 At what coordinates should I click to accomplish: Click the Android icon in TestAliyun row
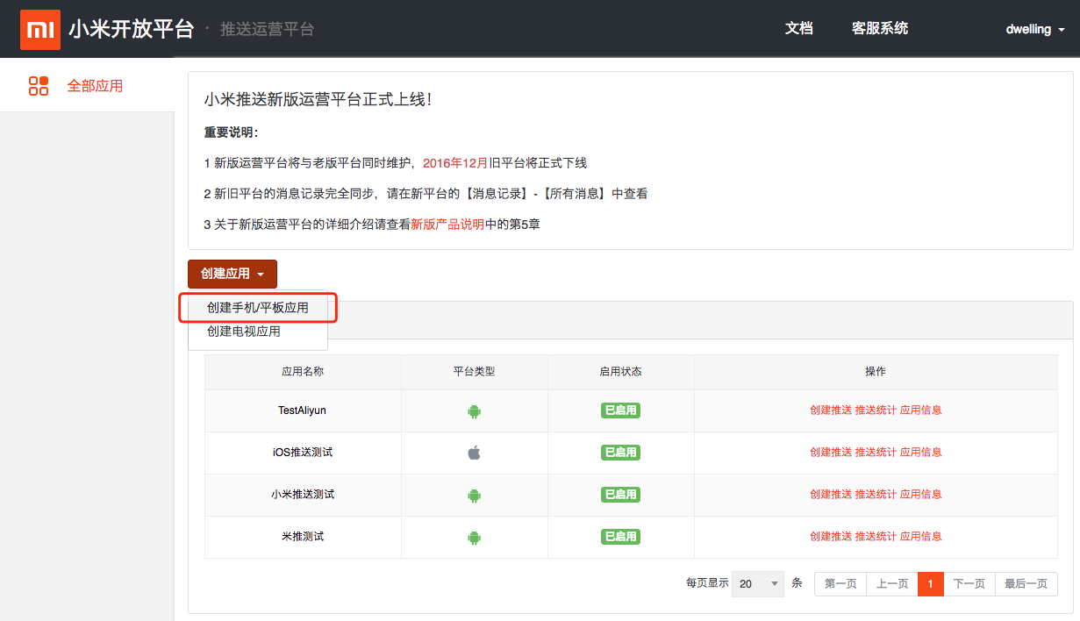(x=475, y=410)
